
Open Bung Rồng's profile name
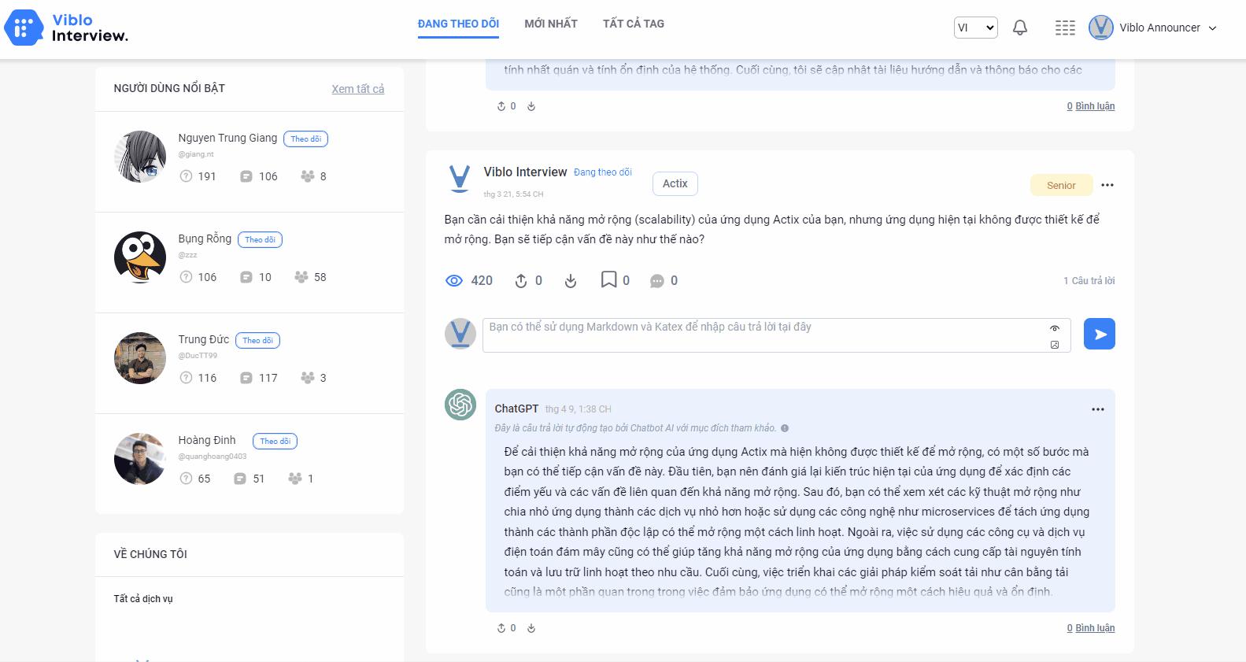tap(205, 239)
